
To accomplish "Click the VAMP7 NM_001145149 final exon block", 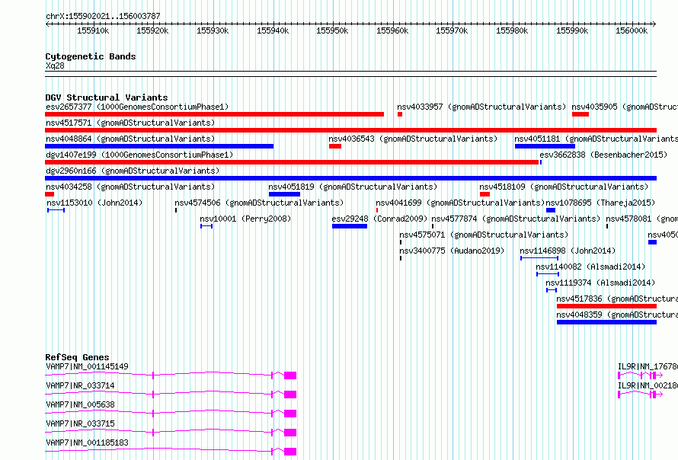I will (x=290, y=375).
